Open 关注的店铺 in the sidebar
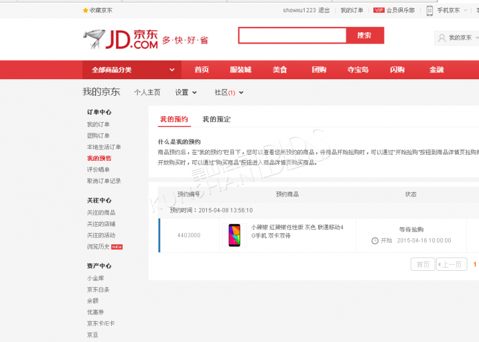479x342 pixels. (x=101, y=224)
